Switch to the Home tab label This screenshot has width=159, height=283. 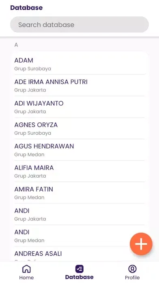pyautogui.click(x=26, y=278)
